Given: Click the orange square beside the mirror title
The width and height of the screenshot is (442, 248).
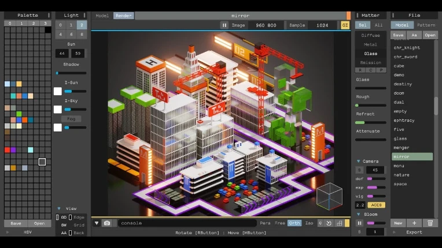Looking at the screenshot, I should [348, 16].
